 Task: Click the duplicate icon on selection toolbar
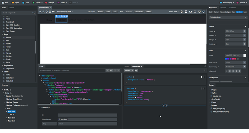pos(62,16)
